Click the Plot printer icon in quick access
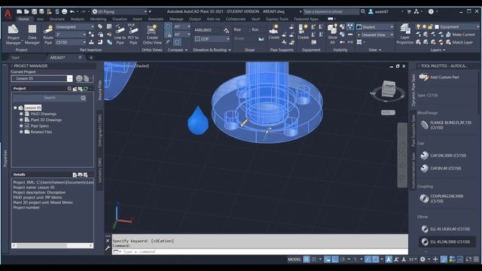This screenshot has width=482, height=271. click(x=64, y=12)
